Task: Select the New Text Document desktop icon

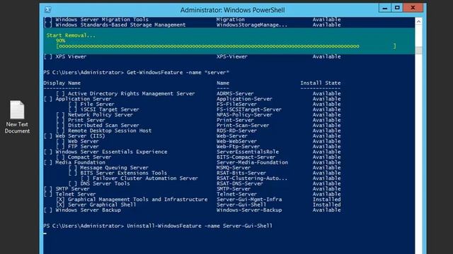Action: [17, 117]
